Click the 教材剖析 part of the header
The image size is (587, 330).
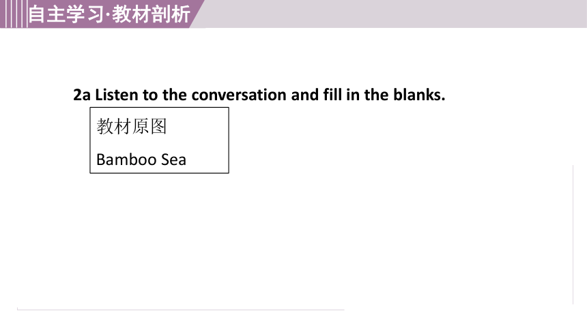pyautogui.click(x=152, y=14)
